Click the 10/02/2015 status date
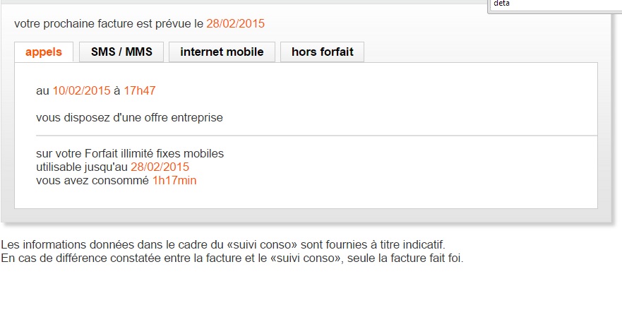Viewport: 622px width, 310px height. point(81,90)
